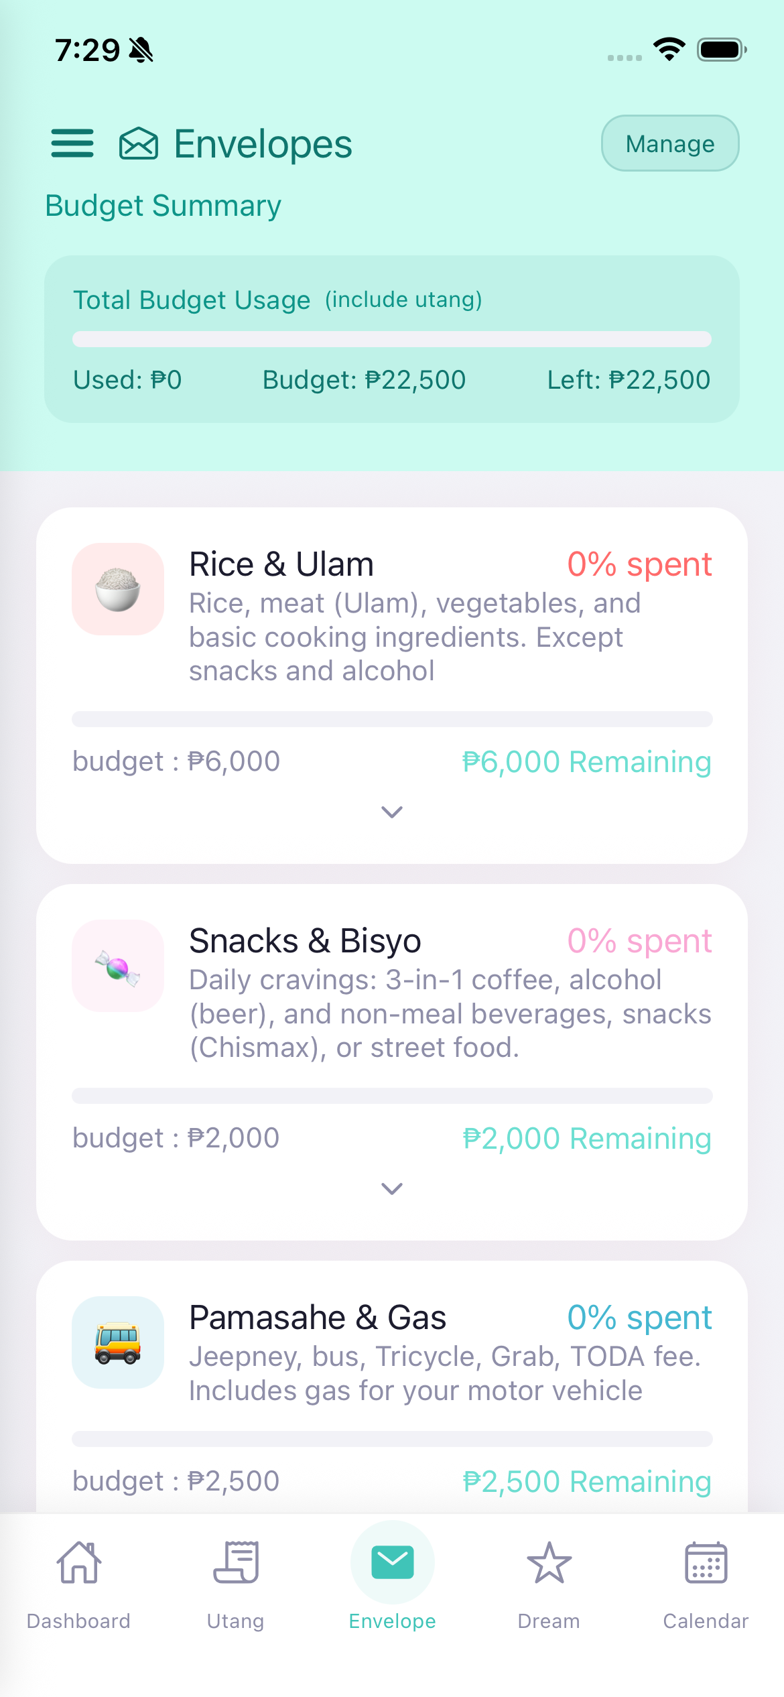Tap the Total Budget Usage progress bar
This screenshot has width=784, height=1697.
(x=392, y=339)
